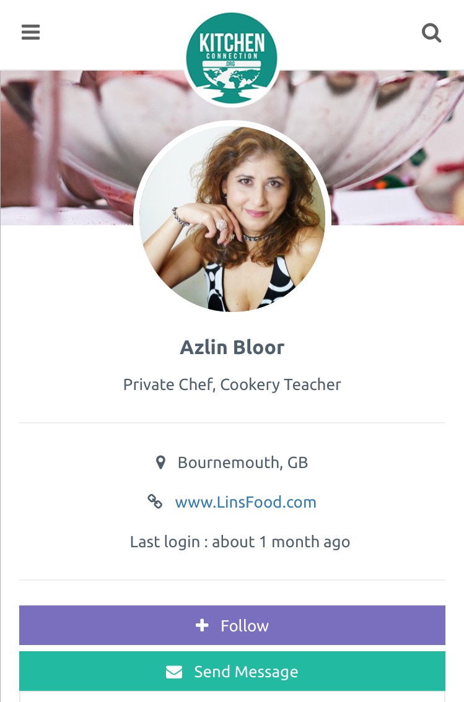View Azlin Bloor's circular profile photo
The width and height of the screenshot is (464, 702).
pos(232,219)
